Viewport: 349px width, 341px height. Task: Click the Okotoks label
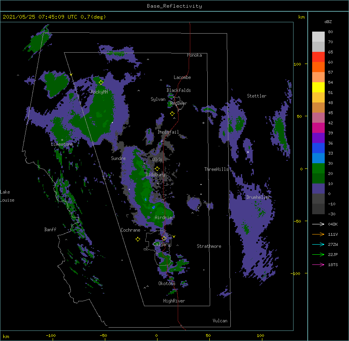pyautogui.click(x=167, y=283)
